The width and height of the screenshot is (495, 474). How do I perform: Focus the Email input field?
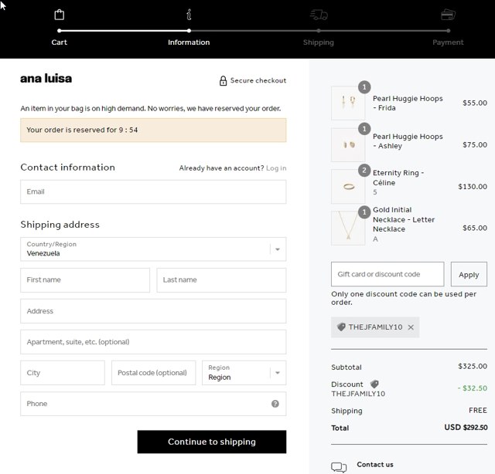153,191
